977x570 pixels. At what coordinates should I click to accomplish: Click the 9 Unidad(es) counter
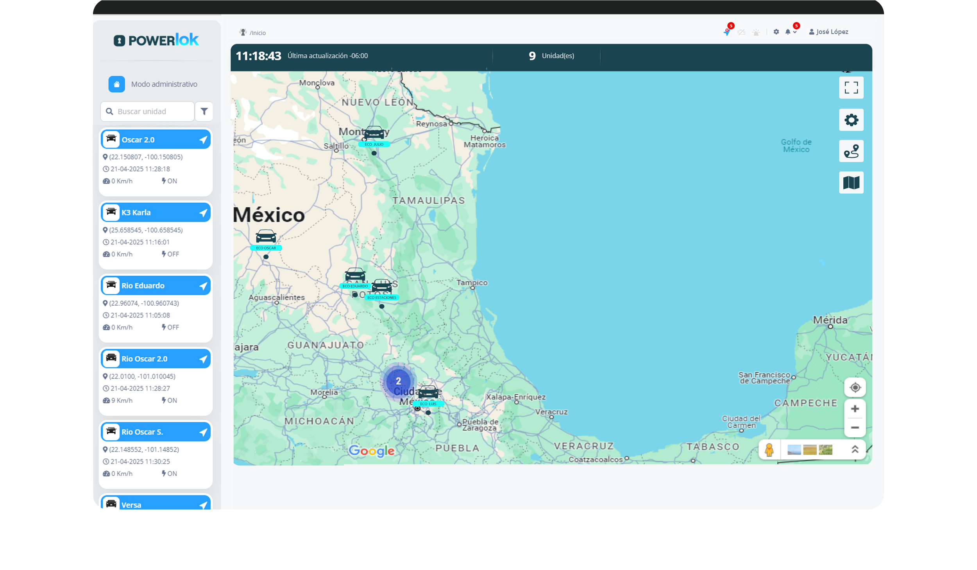coord(551,56)
